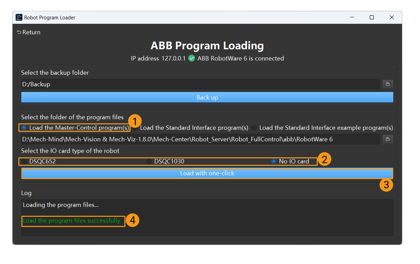Click the Load the program files successfully log message
This screenshot has height=264, width=420.
pos(73,221)
